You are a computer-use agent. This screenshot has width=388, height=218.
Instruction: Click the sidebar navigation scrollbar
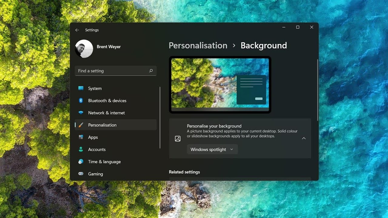point(160,117)
